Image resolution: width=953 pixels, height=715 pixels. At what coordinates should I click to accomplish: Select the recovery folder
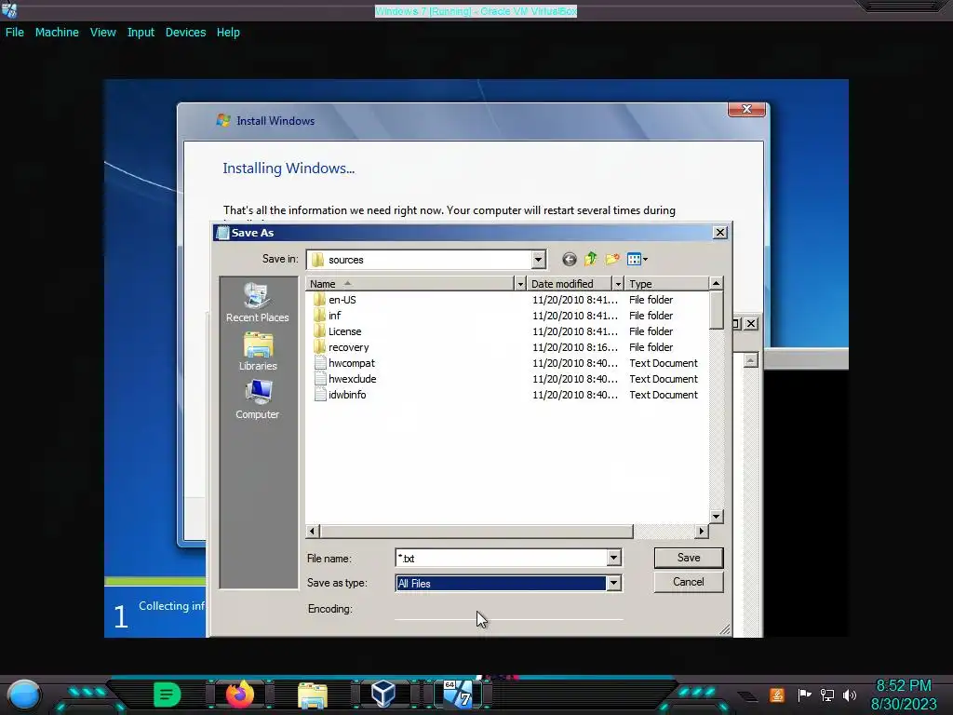point(348,347)
